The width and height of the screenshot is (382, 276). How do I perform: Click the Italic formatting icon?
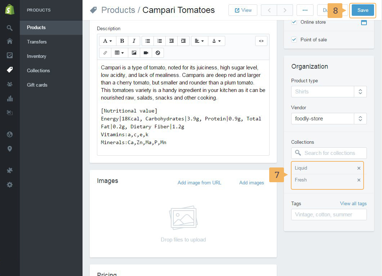(x=134, y=41)
